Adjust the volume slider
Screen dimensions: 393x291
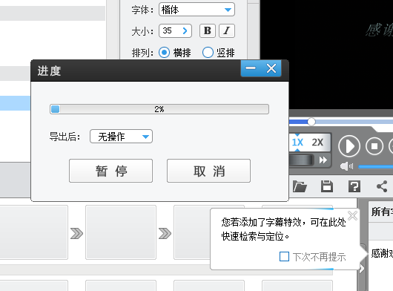(375, 166)
